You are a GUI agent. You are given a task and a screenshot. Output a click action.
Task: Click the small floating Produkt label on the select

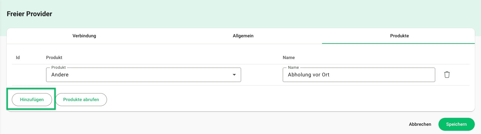point(58,68)
